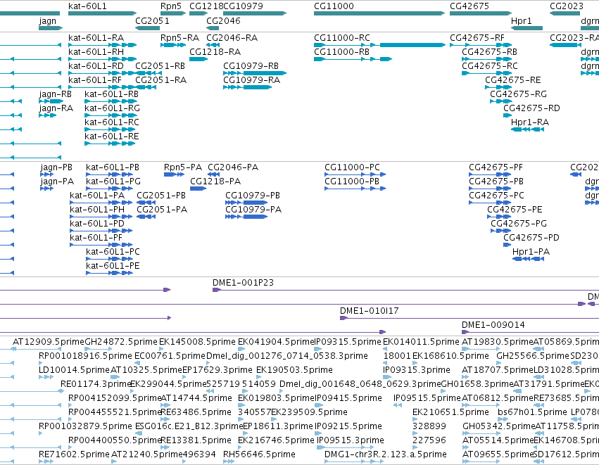Select transcript CG42675-RG

pos(518,94)
